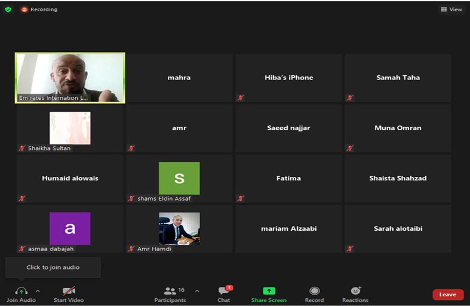
Task: Click the green S avatar of shams Eldin Assaf
Action: pyautogui.click(x=179, y=178)
